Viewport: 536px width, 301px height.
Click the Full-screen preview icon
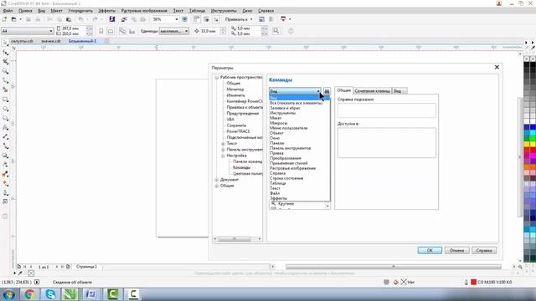point(184,19)
